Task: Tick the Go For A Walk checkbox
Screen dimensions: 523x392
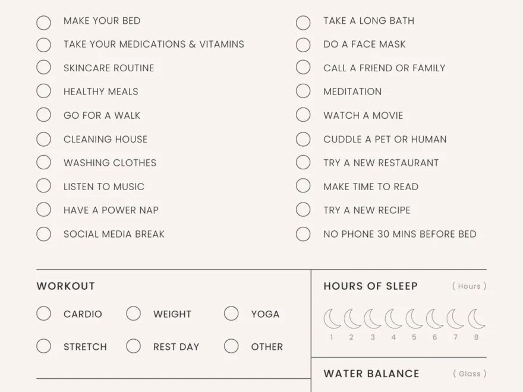Action: [x=43, y=115]
